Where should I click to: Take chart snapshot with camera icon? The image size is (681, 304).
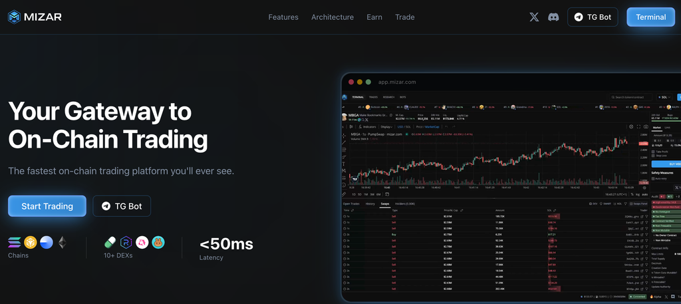point(646,126)
